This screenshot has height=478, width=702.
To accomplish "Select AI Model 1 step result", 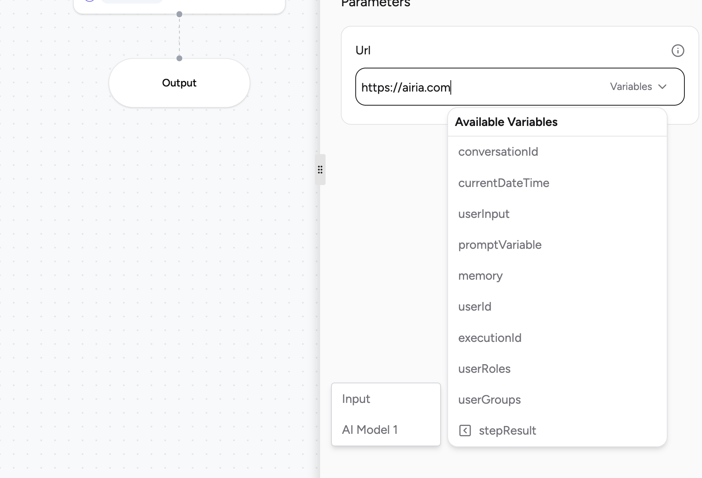I will coord(370,430).
